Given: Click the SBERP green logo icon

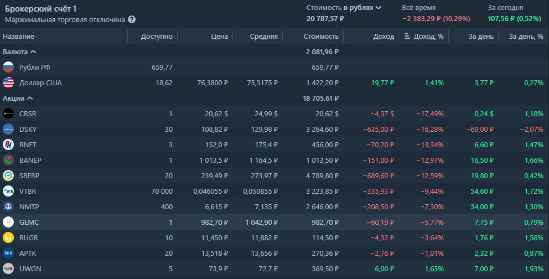Looking at the screenshot, I should pyautogui.click(x=8, y=175).
